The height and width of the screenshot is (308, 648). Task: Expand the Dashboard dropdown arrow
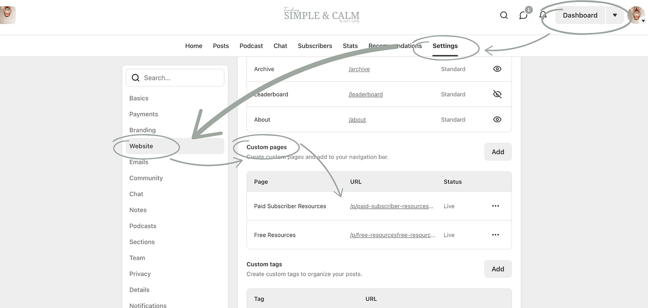(x=615, y=15)
